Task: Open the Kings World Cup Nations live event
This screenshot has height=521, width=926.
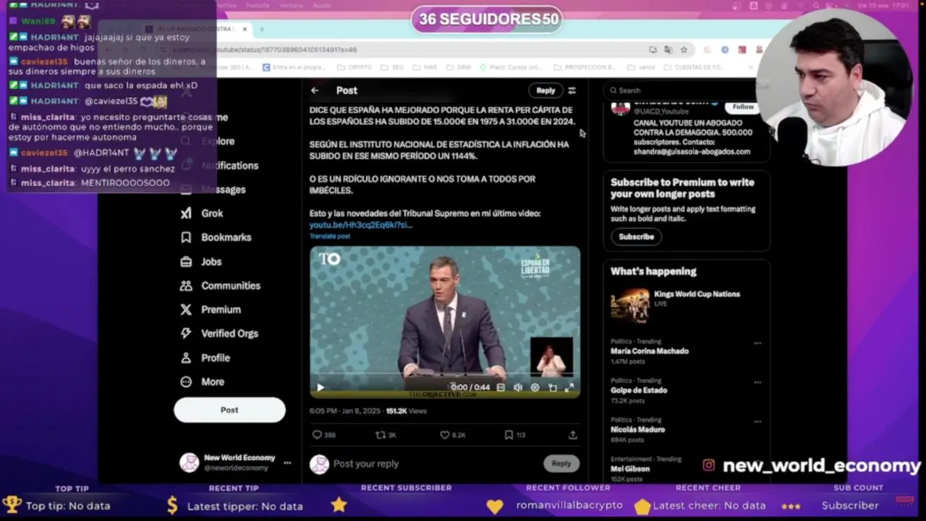Action: click(x=687, y=304)
